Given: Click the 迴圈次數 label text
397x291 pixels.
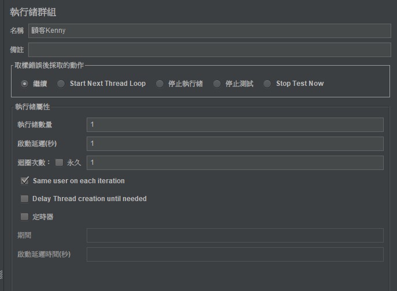Looking at the screenshot, I should coord(34,162).
